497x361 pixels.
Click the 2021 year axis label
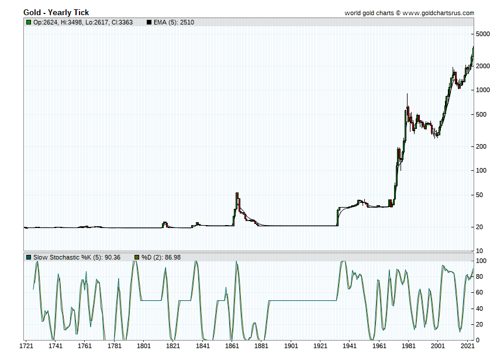coord(467,345)
